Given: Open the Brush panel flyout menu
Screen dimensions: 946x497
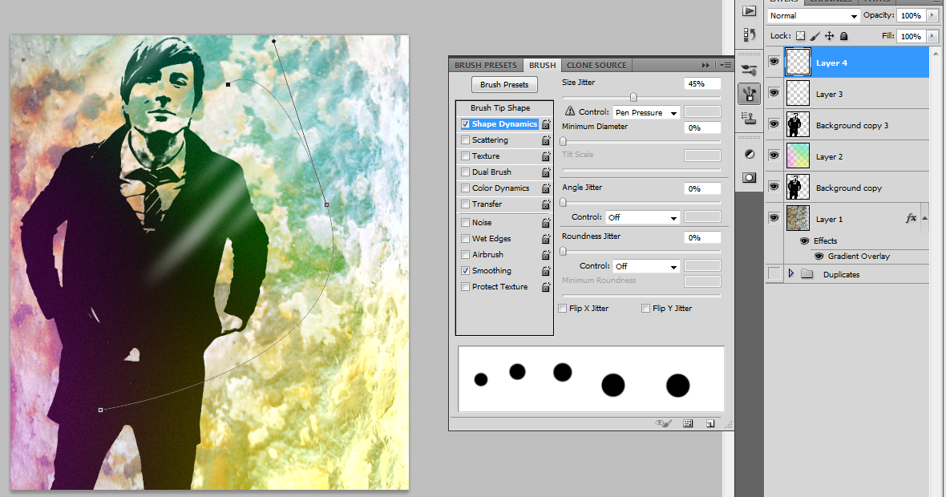Looking at the screenshot, I should 726,65.
